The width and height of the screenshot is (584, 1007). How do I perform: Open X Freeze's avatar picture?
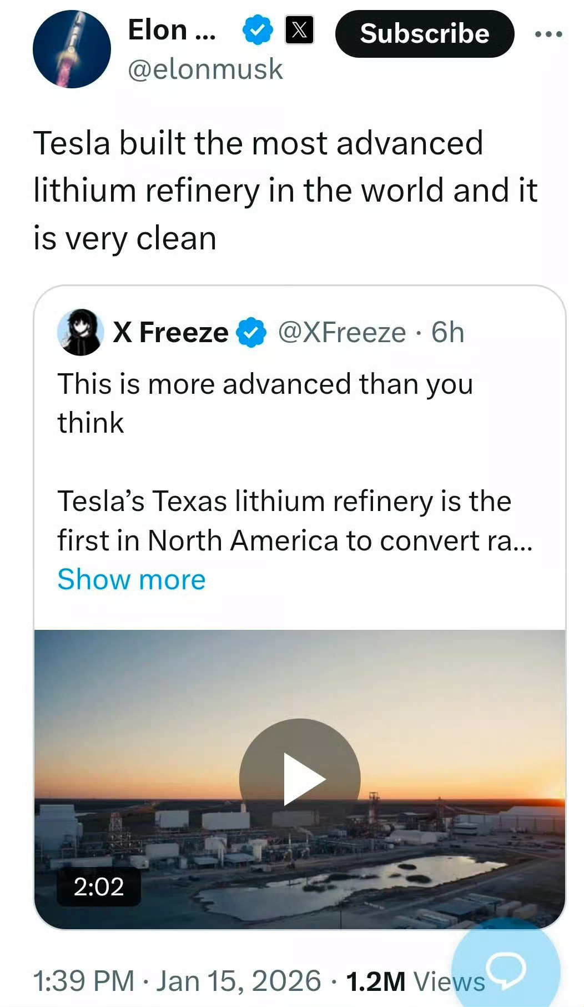point(80,332)
